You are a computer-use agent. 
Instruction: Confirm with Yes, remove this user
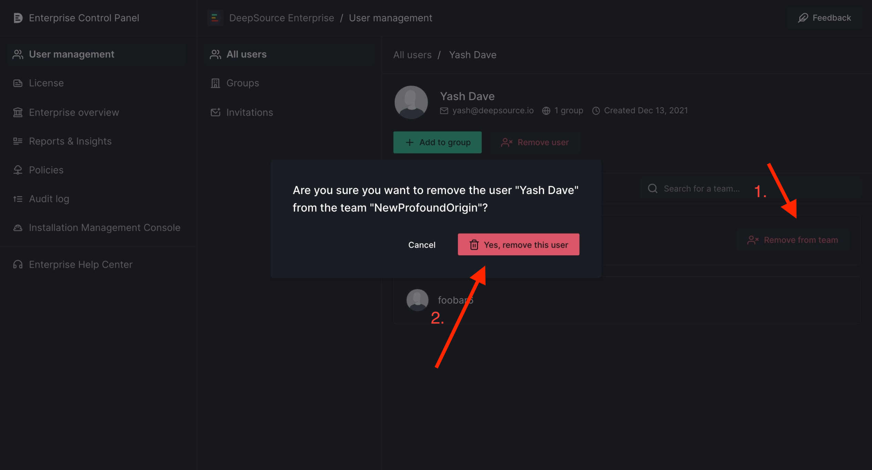[x=518, y=245]
